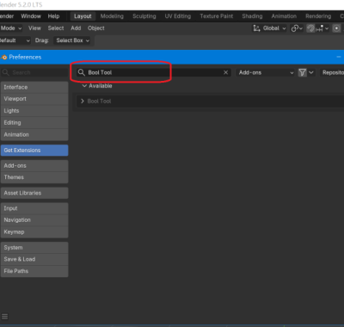Open the filter options chevron dropdown
The height and width of the screenshot is (327, 344).
click(311, 72)
